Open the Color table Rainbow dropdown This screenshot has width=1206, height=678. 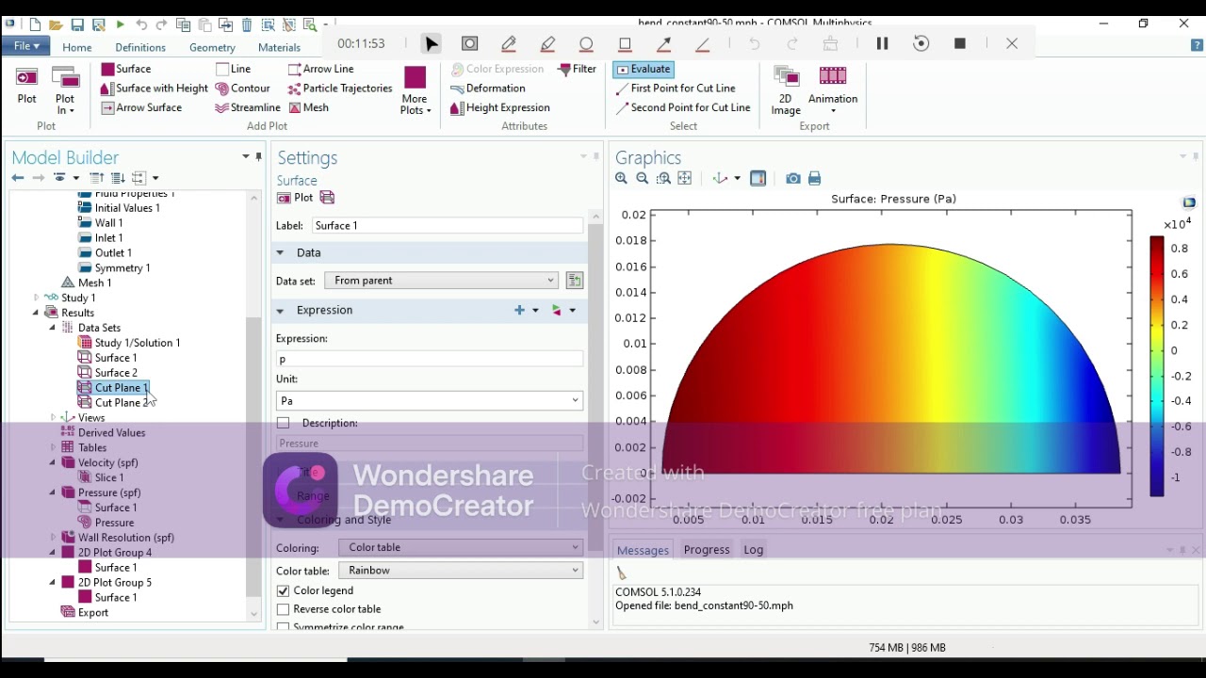[461, 571]
